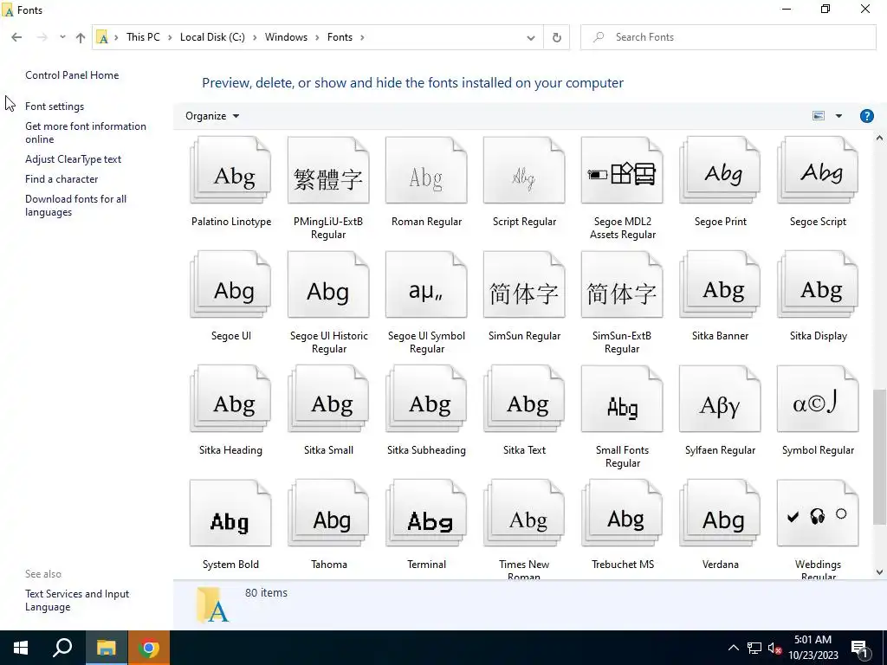Open Text Services and Input Language
The image size is (887, 665).
[x=77, y=600]
